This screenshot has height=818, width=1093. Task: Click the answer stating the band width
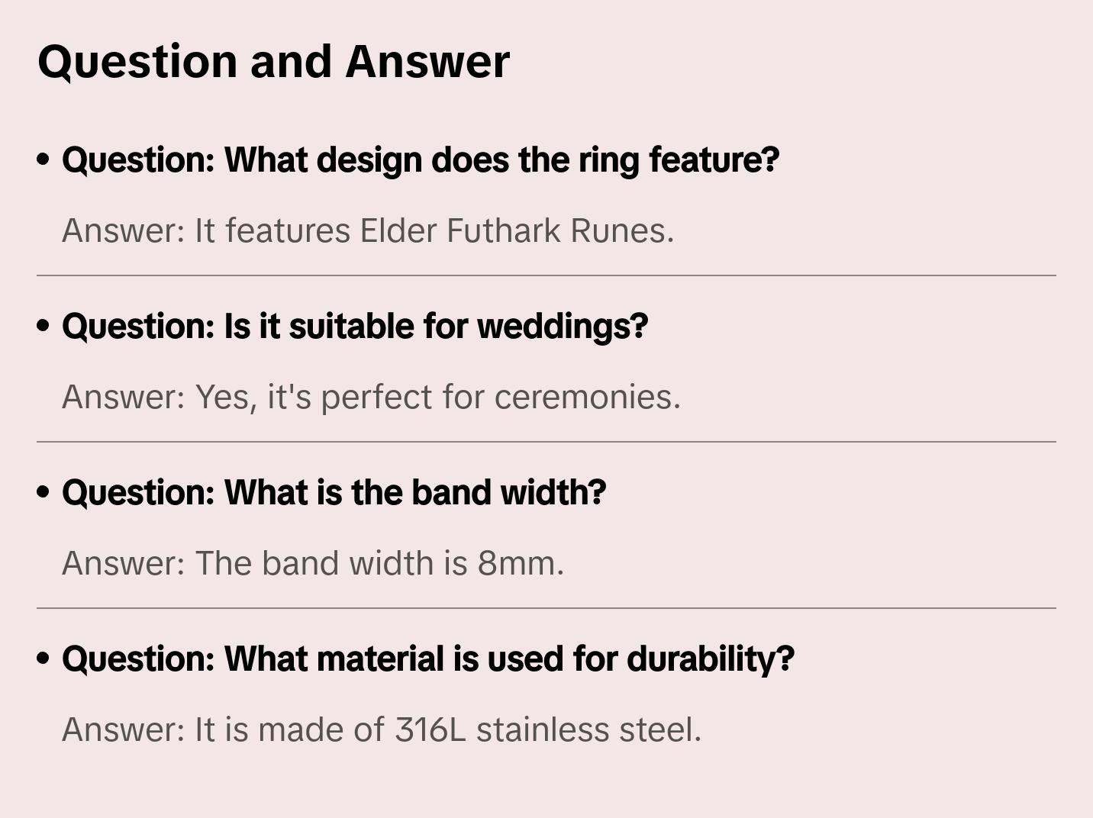[x=313, y=564]
